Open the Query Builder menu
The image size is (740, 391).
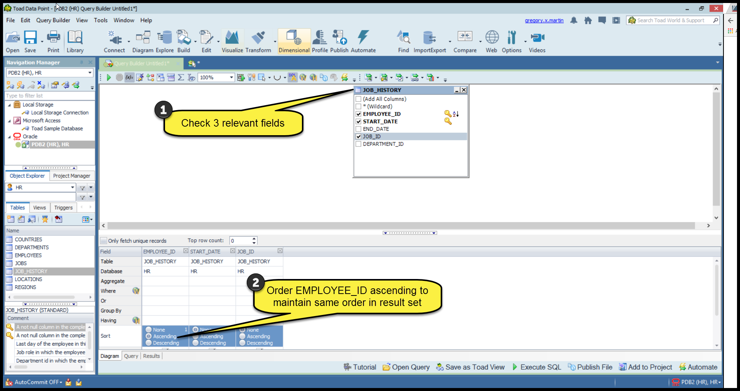[x=53, y=20]
